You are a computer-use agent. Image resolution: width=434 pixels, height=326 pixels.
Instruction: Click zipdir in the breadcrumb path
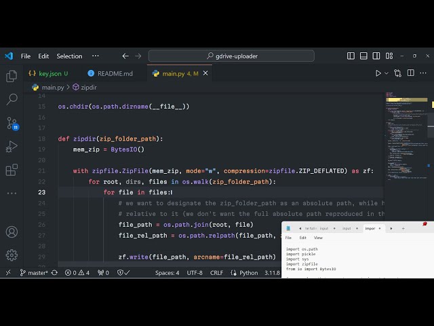(x=89, y=88)
